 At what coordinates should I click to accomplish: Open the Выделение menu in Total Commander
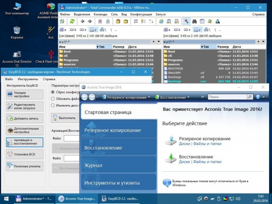coord(82,14)
